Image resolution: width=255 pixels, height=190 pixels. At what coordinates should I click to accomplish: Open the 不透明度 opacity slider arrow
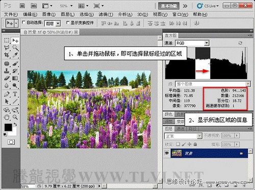tap(237, 135)
